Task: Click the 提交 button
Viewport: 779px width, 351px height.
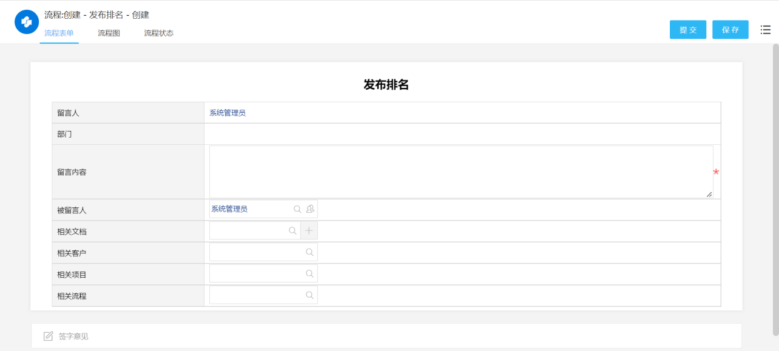Action: pyautogui.click(x=688, y=29)
